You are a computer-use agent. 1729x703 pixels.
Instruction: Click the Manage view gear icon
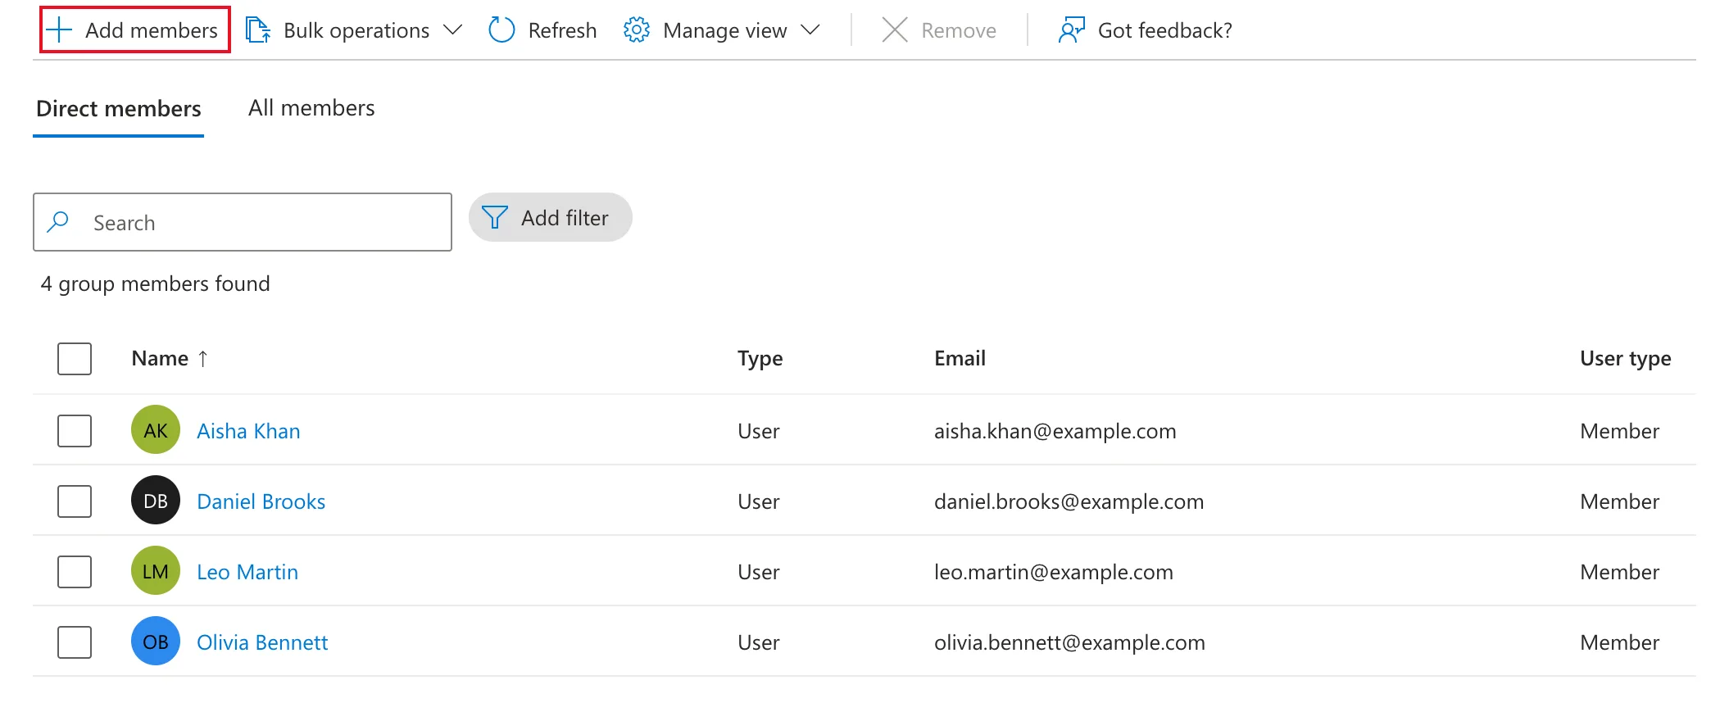(637, 30)
